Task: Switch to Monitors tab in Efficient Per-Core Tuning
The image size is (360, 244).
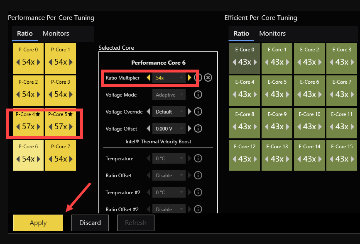Action: tap(272, 34)
